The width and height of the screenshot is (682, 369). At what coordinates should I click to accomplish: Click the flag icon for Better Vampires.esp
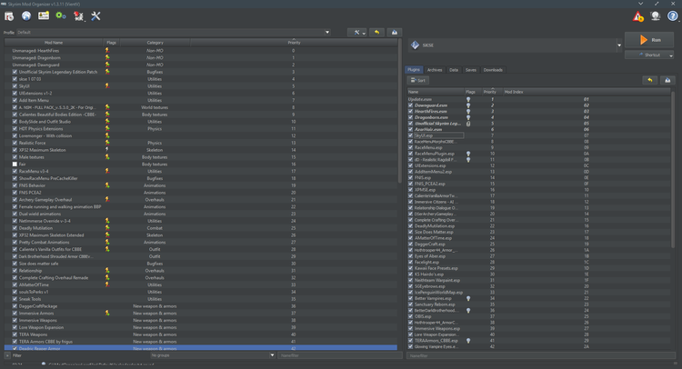pos(468,298)
